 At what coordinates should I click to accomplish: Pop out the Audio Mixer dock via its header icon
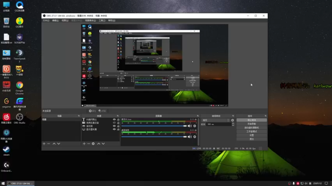click(198, 116)
